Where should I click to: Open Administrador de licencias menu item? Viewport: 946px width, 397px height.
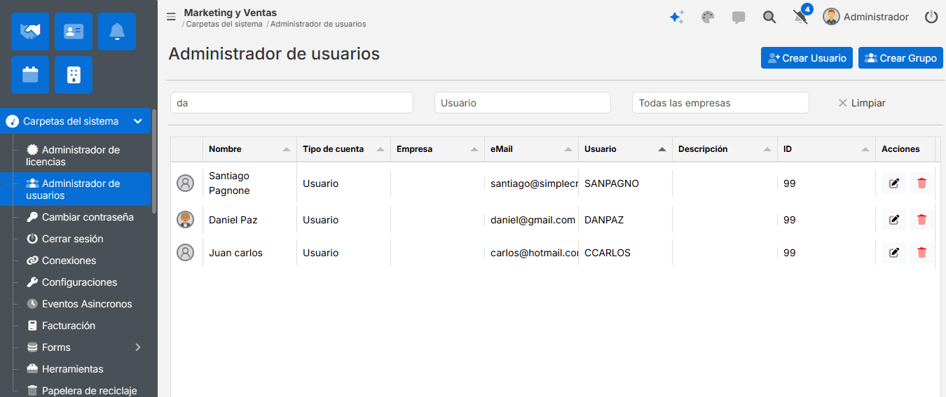coord(76,155)
